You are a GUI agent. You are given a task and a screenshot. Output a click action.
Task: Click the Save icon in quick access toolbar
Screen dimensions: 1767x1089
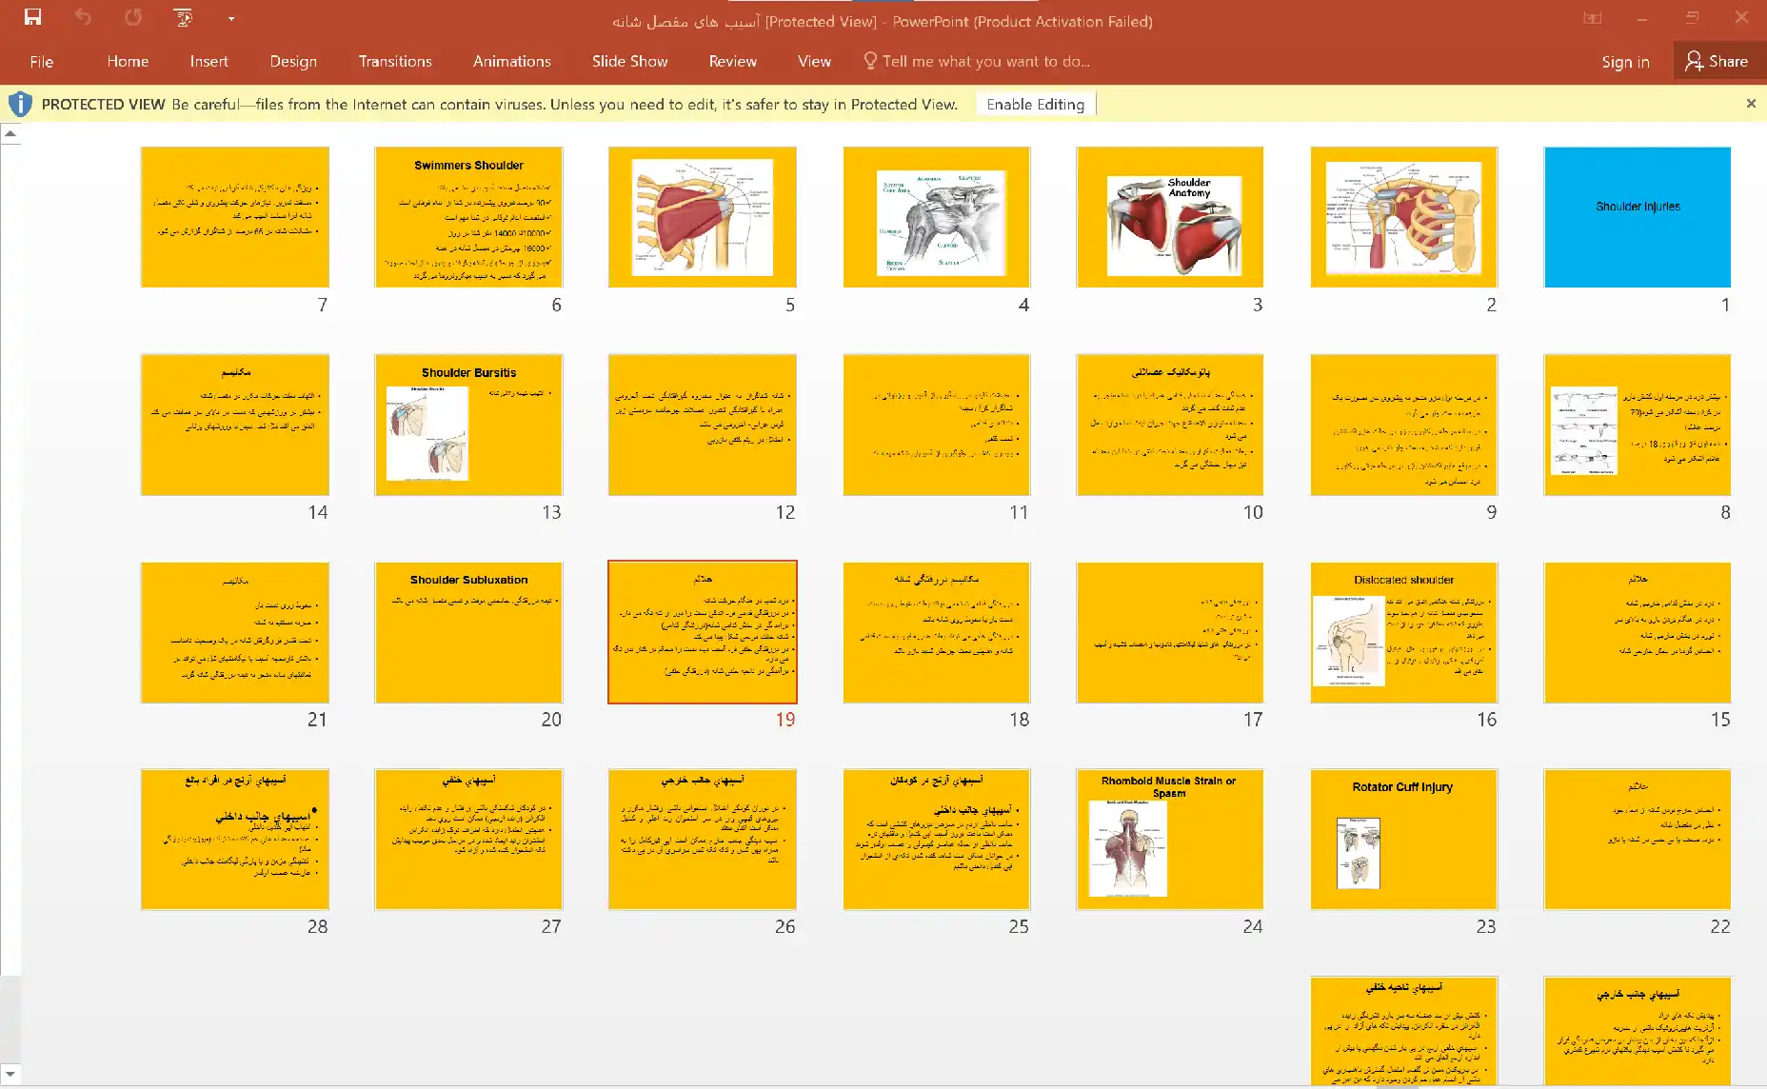coord(33,17)
